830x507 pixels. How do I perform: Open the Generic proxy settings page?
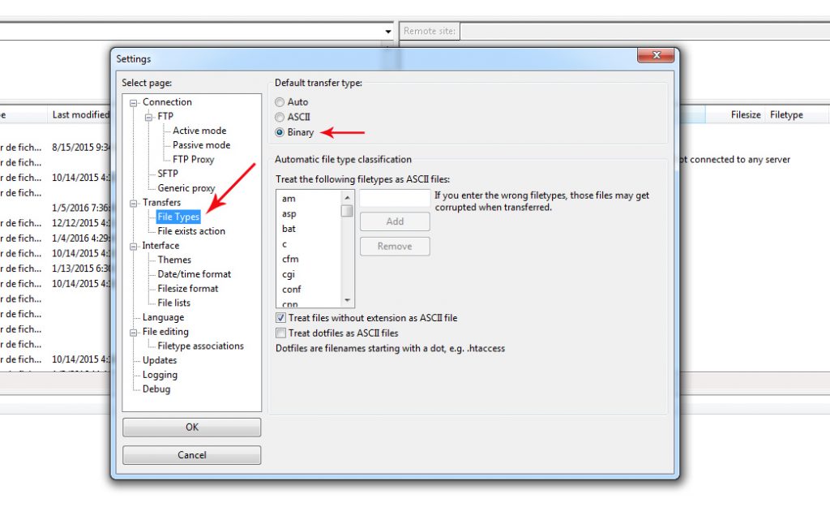tap(186, 187)
